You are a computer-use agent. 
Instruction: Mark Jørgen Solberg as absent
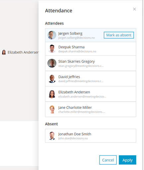coord(119,35)
